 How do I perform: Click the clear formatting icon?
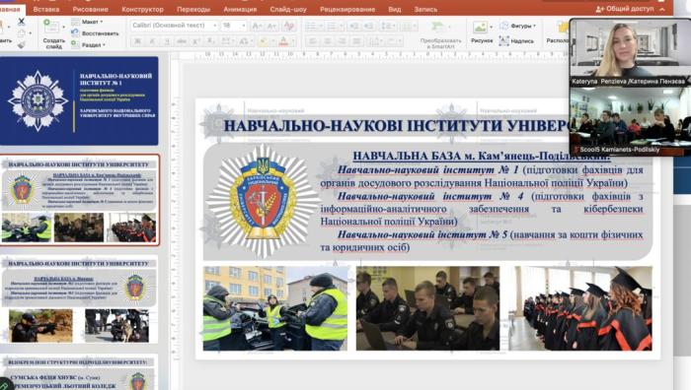[289, 26]
